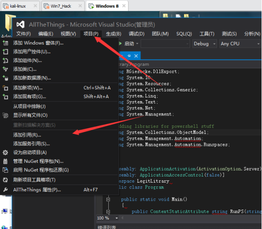This screenshot has width=262, height=229.
Task: Open the 工具(T) menu
Action: [x=207, y=34]
